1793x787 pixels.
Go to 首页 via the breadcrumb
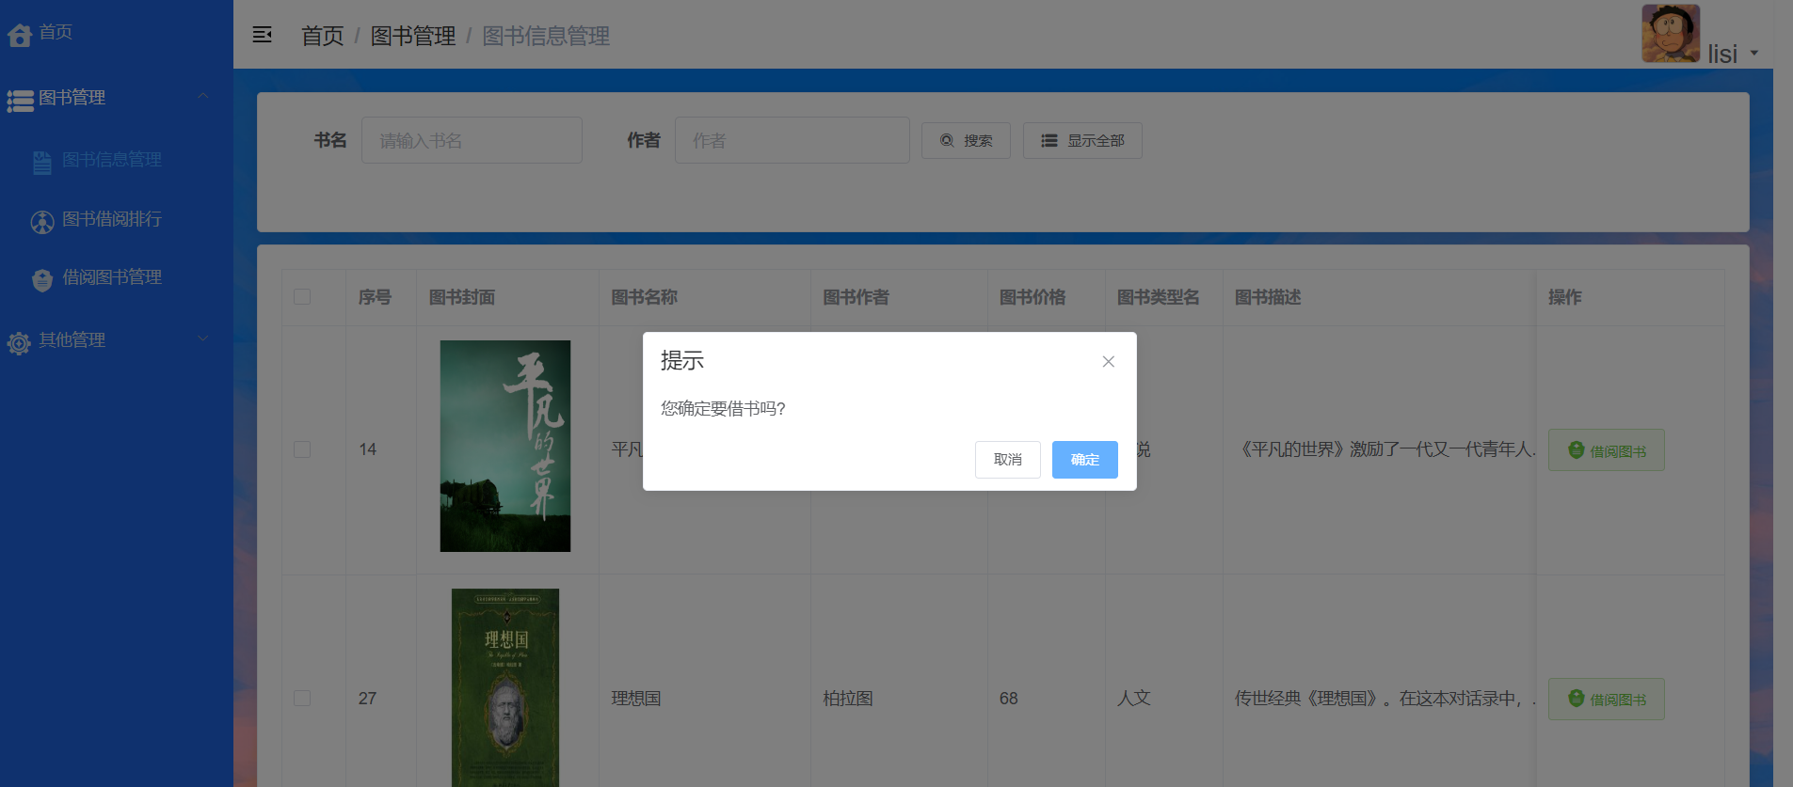tap(323, 36)
